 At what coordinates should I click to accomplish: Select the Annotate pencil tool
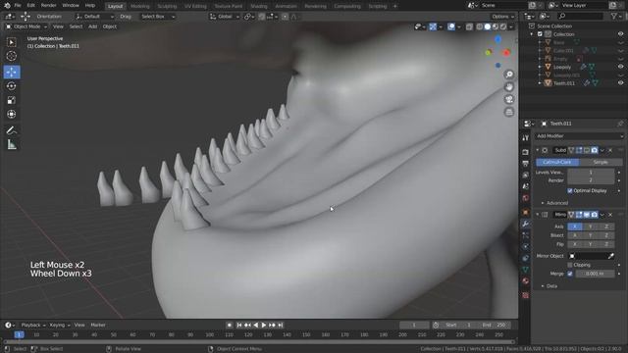point(12,130)
